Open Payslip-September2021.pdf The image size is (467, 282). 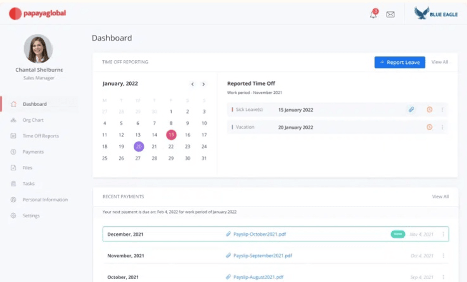click(x=262, y=256)
